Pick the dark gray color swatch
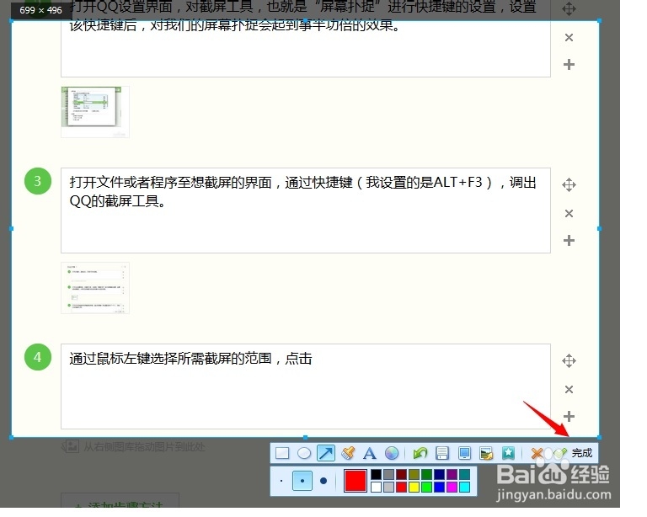 click(x=388, y=474)
